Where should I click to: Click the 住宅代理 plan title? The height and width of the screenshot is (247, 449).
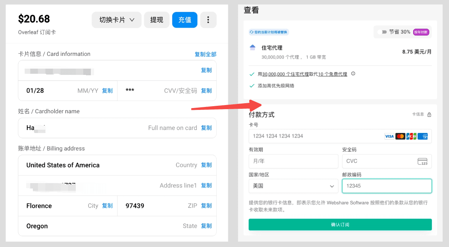[x=272, y=48]
